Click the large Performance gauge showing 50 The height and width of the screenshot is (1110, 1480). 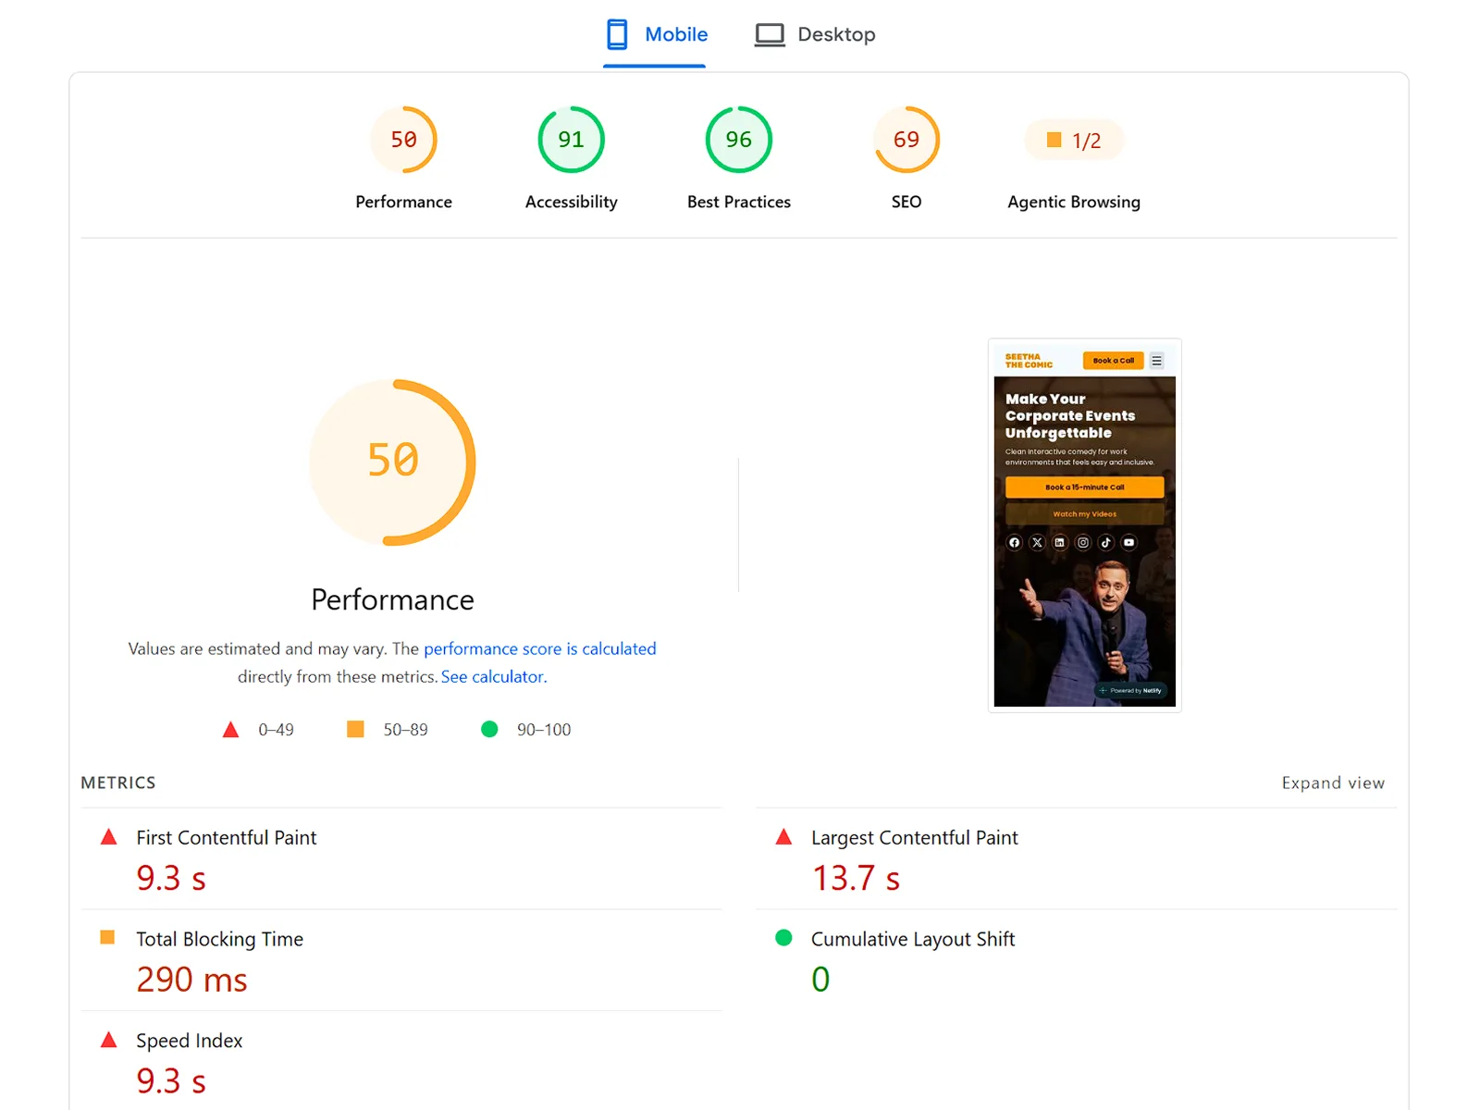pos(392,462)
